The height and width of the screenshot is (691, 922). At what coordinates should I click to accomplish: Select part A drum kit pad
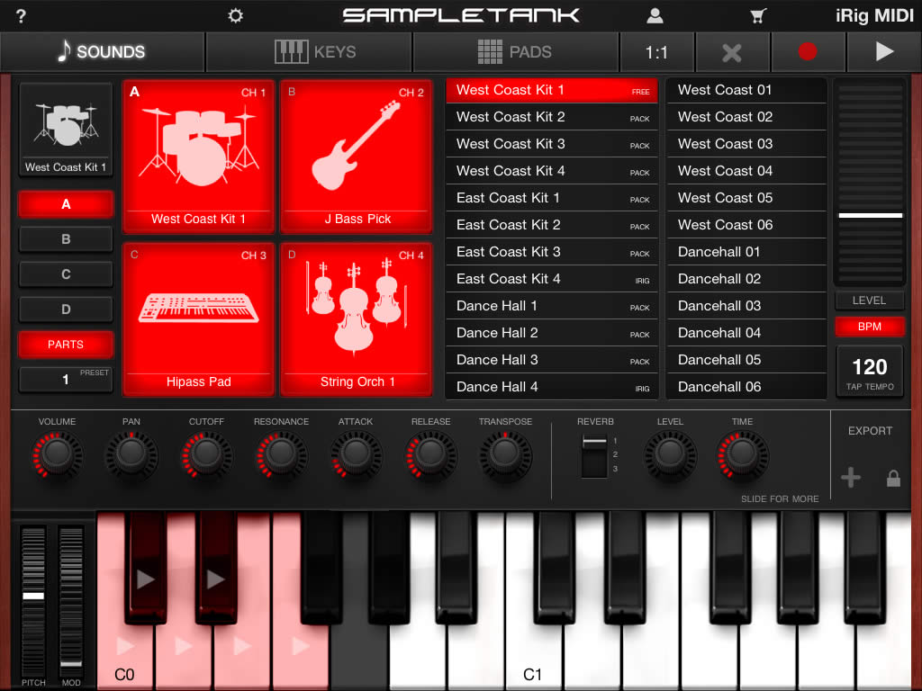(x=199, y=157)
